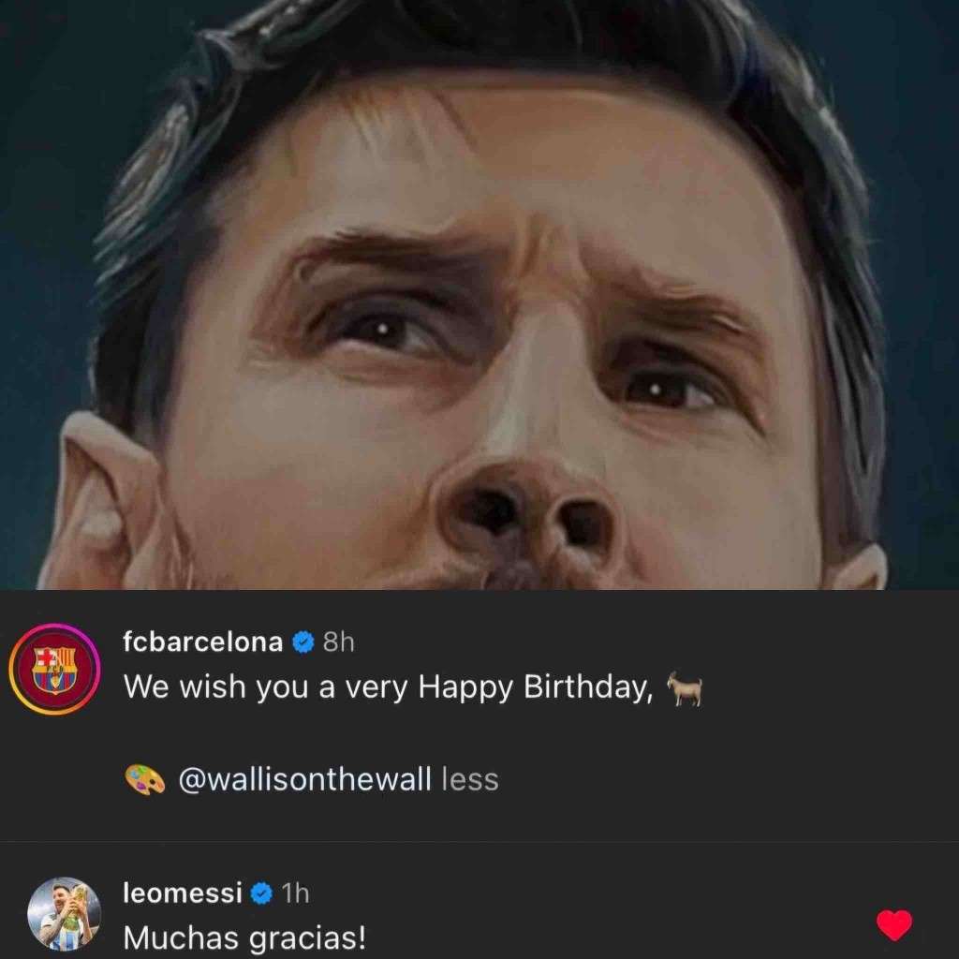Click the '8h' post timestamp
The width and height of the screenshot is (959, 959).
coord(338,642)
